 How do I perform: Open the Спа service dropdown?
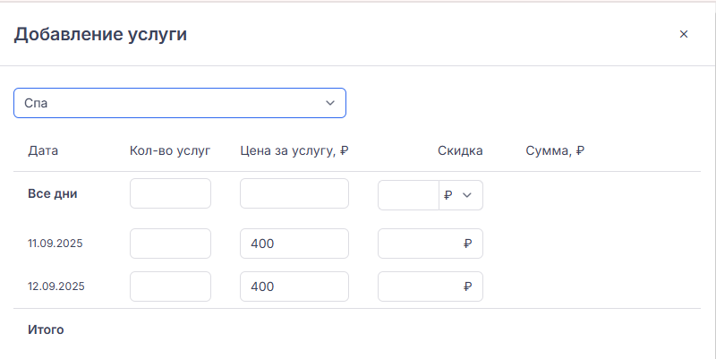[179, 103]
